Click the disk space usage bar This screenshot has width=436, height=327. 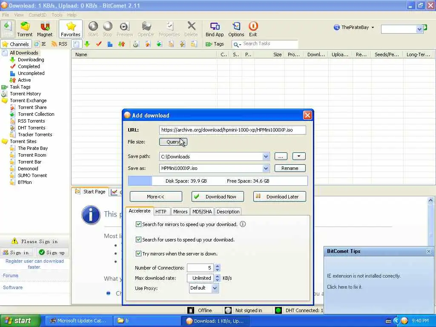point(218,181)
